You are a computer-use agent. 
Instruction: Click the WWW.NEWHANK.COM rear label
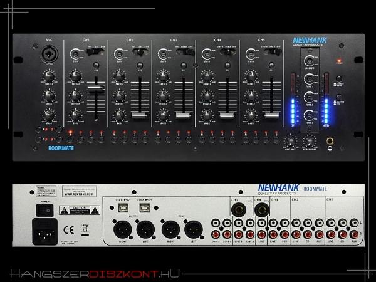coord(79,194)
